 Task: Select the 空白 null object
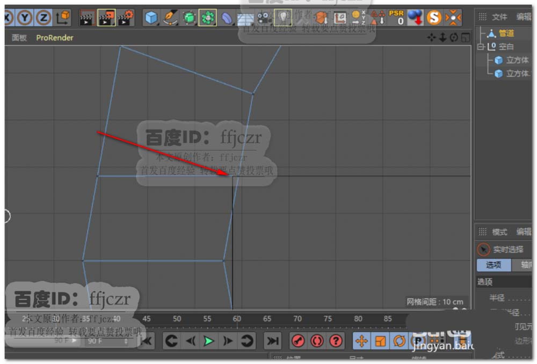coord(506,47)
